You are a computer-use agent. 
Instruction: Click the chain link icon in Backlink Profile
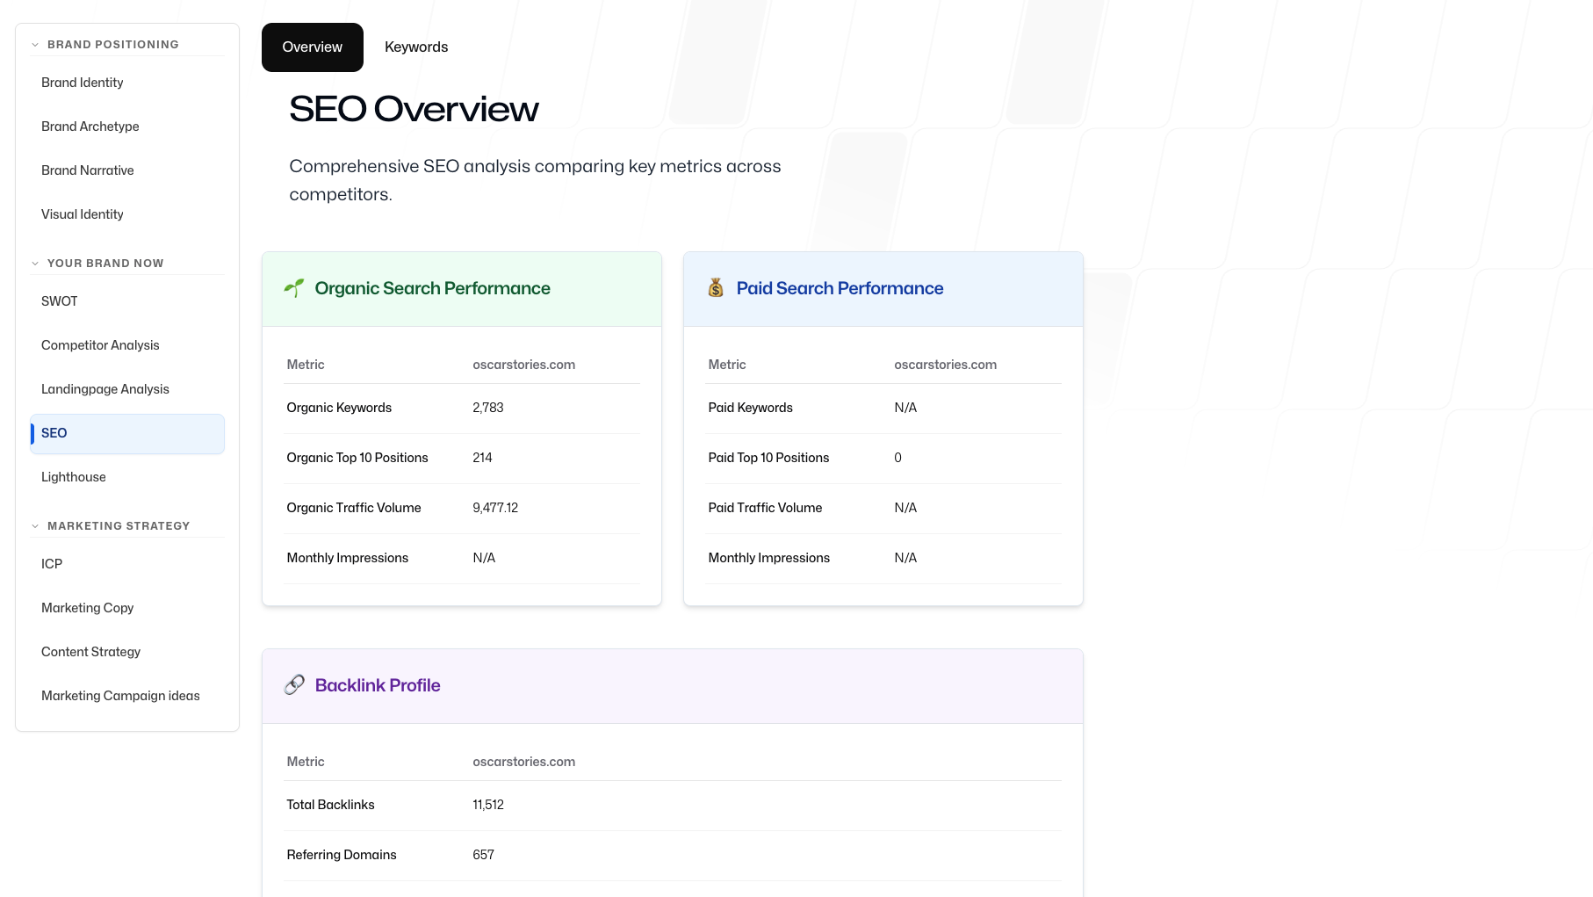point(294,685)
